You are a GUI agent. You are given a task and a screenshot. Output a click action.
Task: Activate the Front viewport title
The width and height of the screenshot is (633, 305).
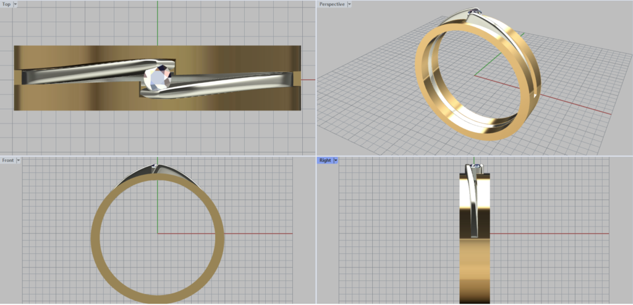point(7,161)
